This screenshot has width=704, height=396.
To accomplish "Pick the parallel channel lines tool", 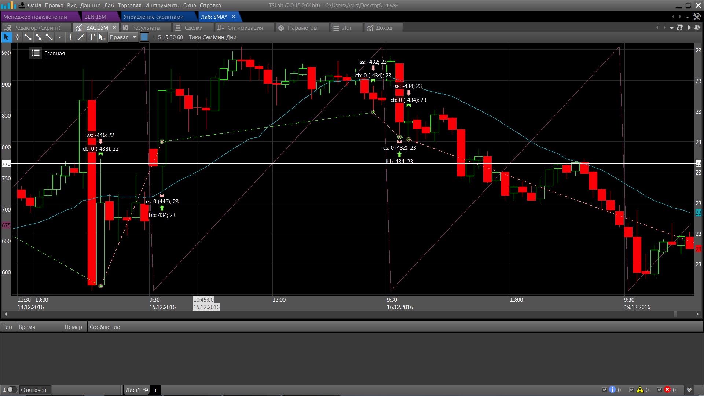I will click(81, 37).
